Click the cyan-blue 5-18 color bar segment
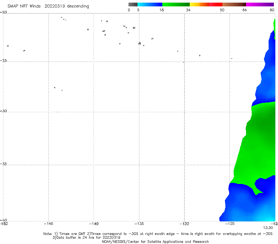Viewport: 278px width, 244px height. pyautogui.click(x=150, y=5)
